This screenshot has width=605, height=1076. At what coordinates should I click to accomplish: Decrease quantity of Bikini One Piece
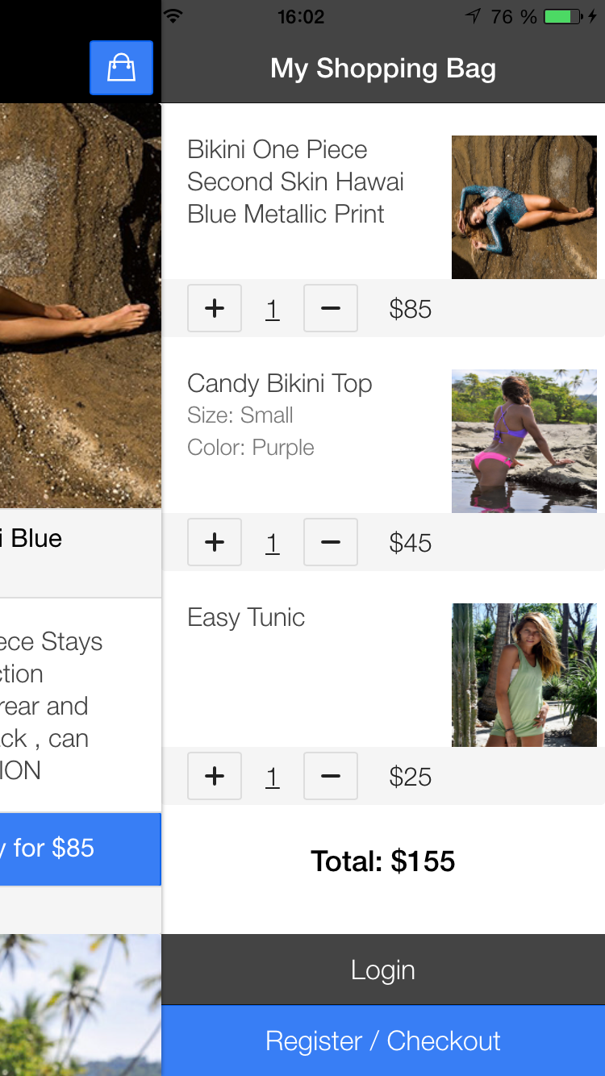click(330, 308)
